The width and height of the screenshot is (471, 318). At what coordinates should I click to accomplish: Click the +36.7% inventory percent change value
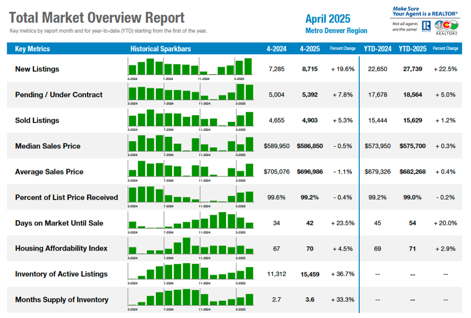pos(343,274)
